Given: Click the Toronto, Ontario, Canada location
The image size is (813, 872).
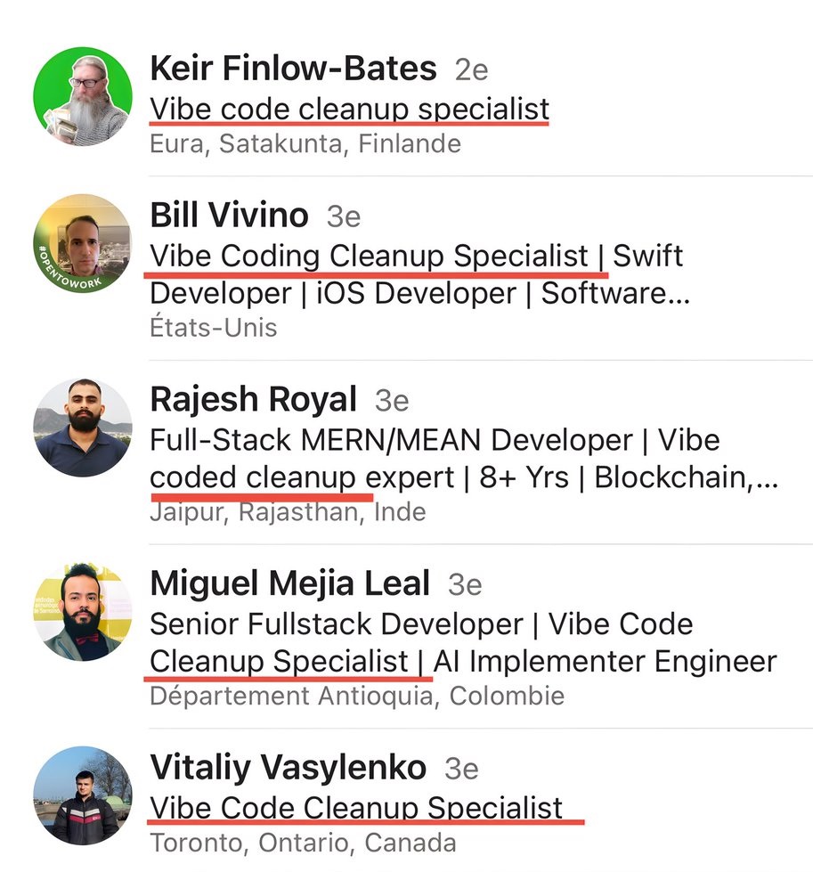Looking at the screenshot, I should click(303, 842).
